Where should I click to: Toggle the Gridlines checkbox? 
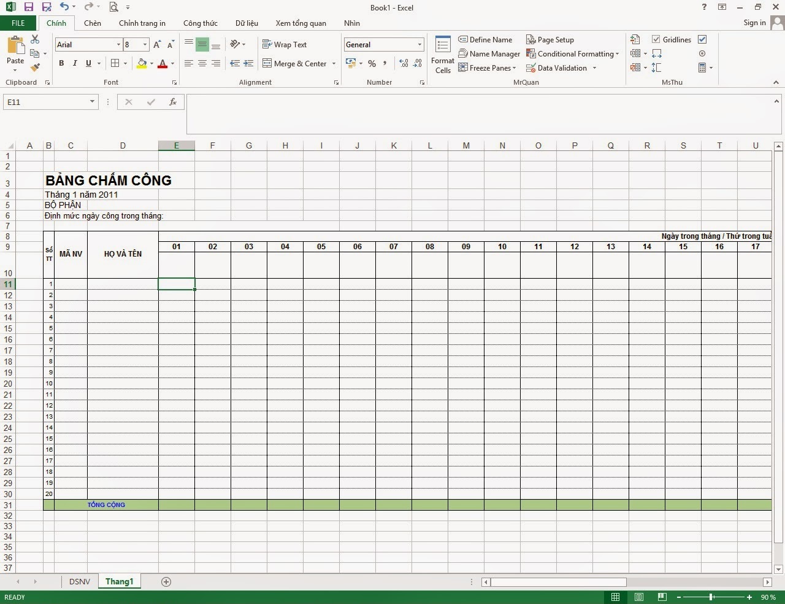[x=656, y=39]
